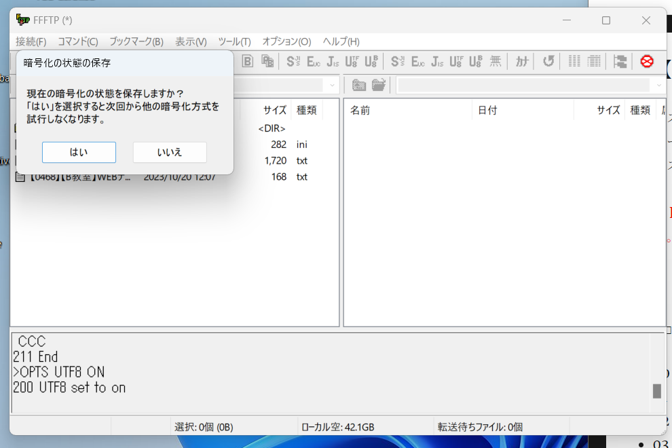Open the 接続(F) menu
The width and height of the screenshot is (672, 448).
point(31,41)
